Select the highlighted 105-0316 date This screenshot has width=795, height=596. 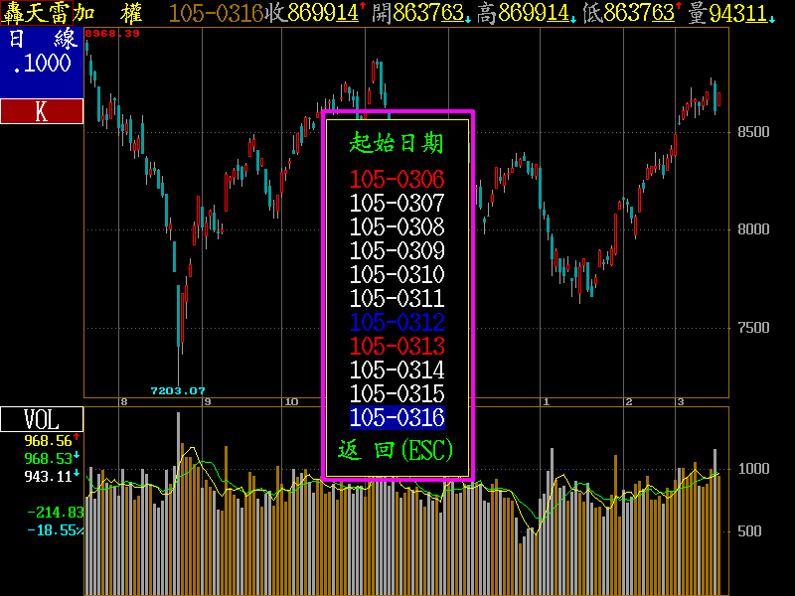[x=397, y=418]
